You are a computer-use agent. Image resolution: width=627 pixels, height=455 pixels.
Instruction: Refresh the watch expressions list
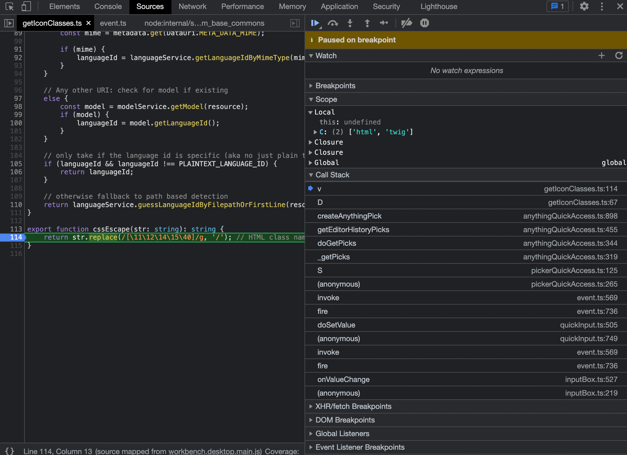619,55
